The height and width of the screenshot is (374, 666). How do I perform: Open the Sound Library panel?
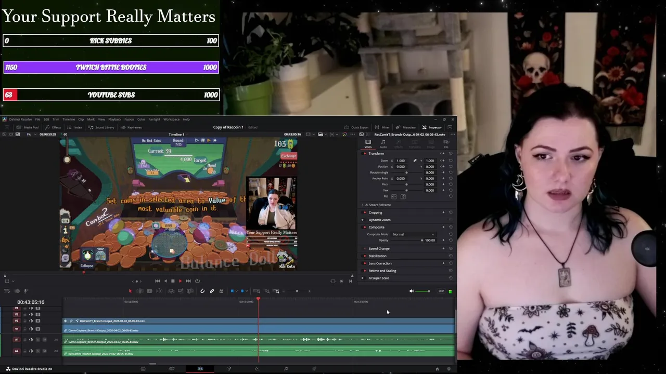coord(101,127)
